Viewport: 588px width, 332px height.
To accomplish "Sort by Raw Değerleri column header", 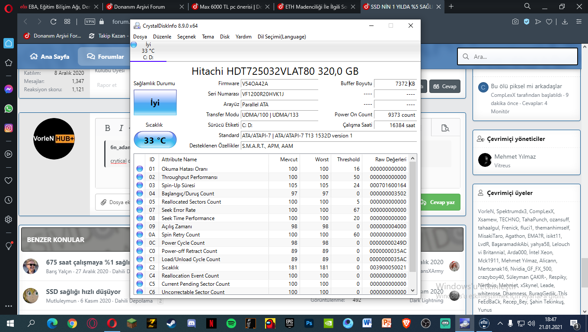I will pyautogui.click(x=385, y=160).
